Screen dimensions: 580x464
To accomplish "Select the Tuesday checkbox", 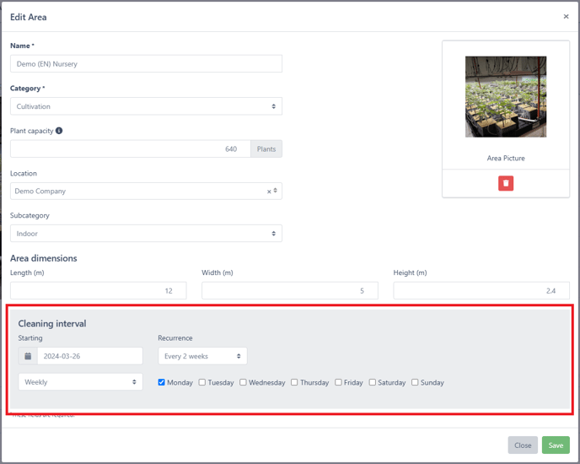I will click(202, 382).
